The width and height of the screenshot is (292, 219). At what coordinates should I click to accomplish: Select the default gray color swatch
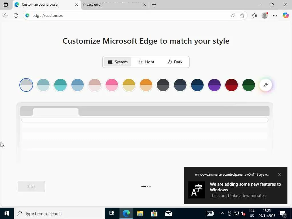(x=26, y=85)
